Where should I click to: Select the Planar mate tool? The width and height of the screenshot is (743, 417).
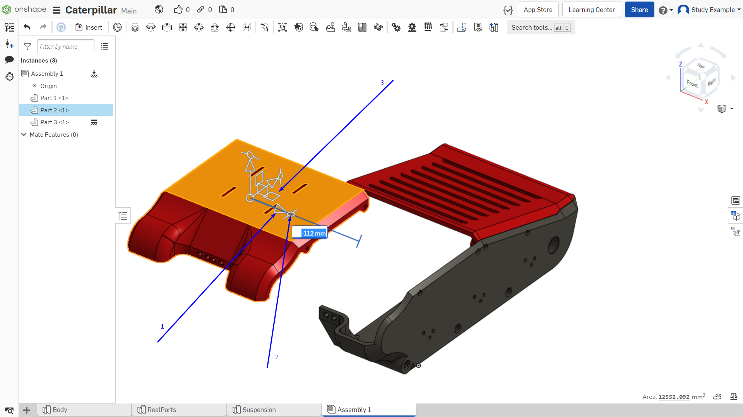183,27
